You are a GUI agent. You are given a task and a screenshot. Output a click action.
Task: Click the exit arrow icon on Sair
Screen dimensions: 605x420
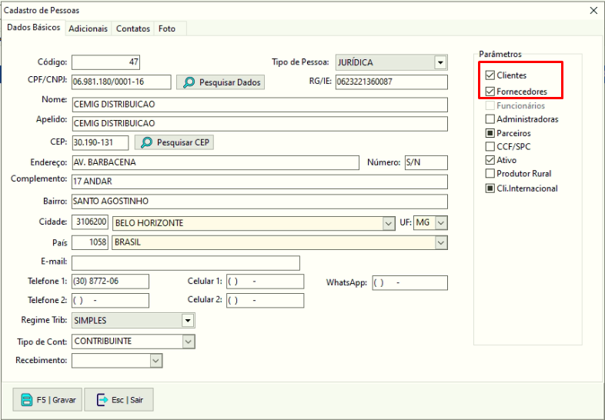pyautogui.click(x=102, y=400)
